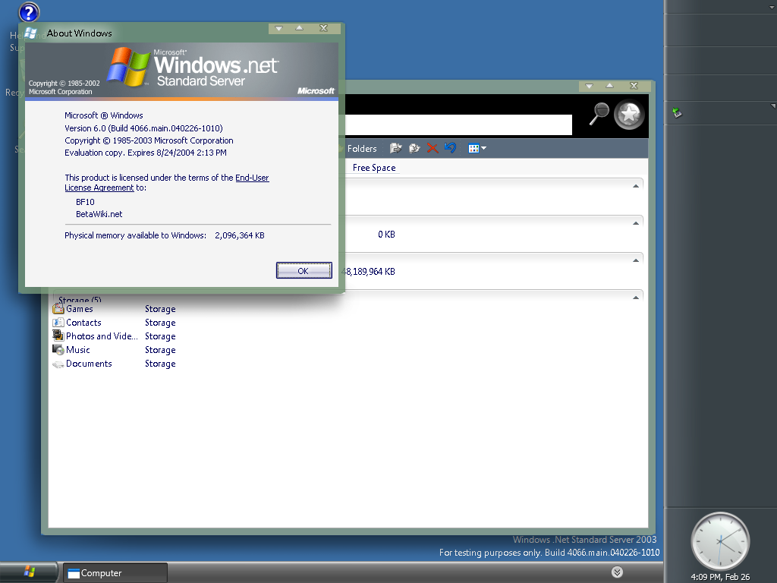Click the sidebar notification device icon

[x=677, y=113]
